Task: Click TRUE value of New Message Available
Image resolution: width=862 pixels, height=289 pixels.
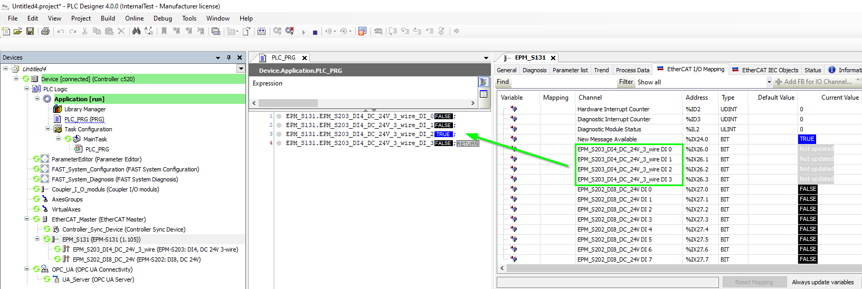Action: tap(807, 139)
